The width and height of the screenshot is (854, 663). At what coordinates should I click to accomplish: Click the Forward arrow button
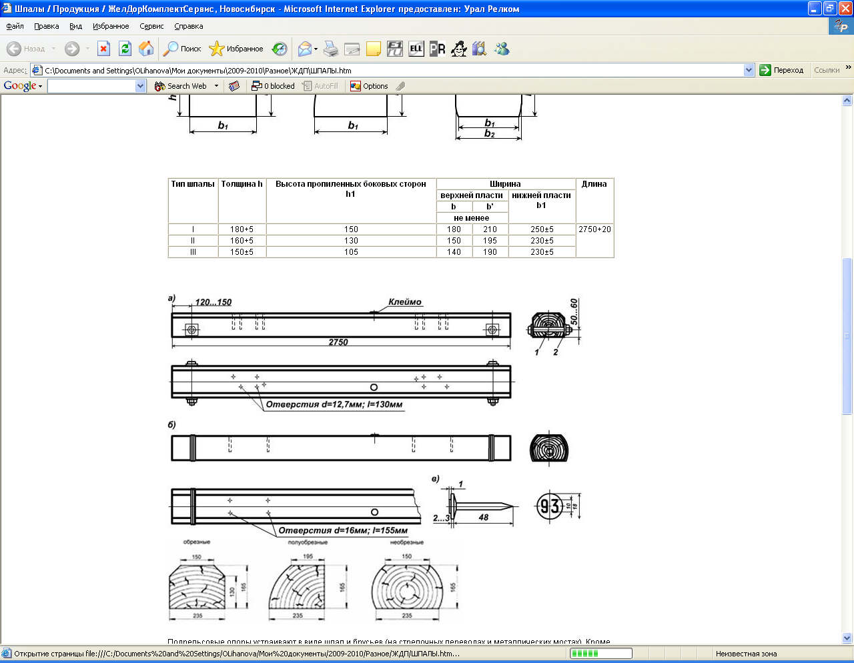[x=72, y=49]
